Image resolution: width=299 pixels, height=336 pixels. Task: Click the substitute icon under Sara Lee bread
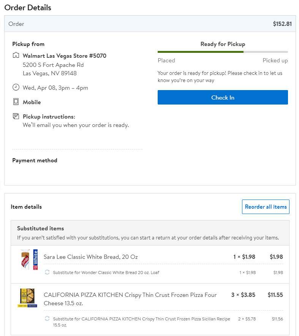pos(47,272)
